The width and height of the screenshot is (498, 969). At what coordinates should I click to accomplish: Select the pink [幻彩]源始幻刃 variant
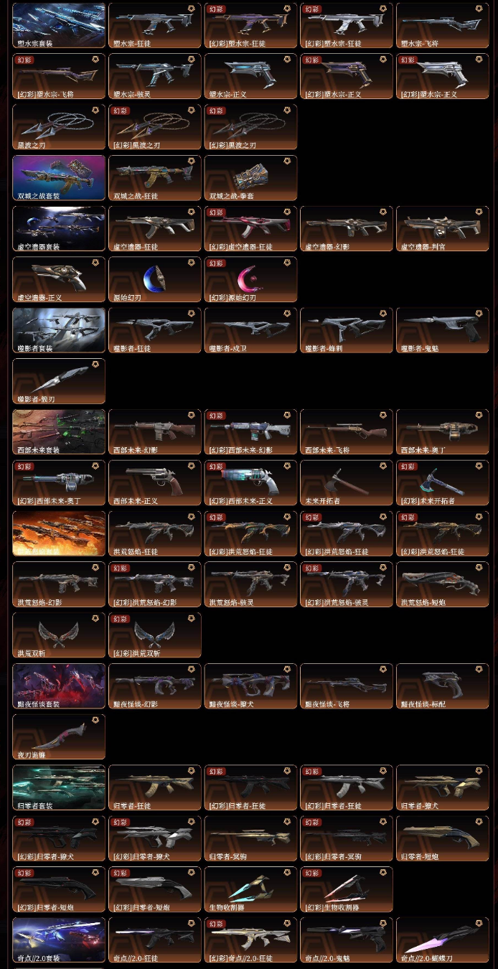[x=250, y=280]
